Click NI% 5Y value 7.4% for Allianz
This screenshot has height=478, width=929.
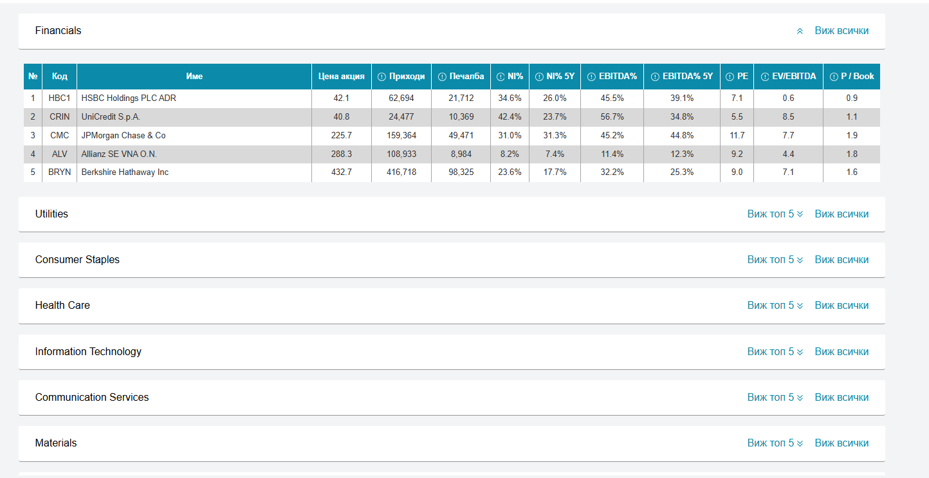(555, 154)
